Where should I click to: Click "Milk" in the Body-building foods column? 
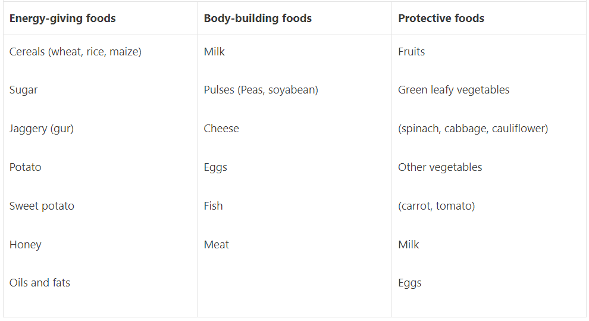click(214, 52)
